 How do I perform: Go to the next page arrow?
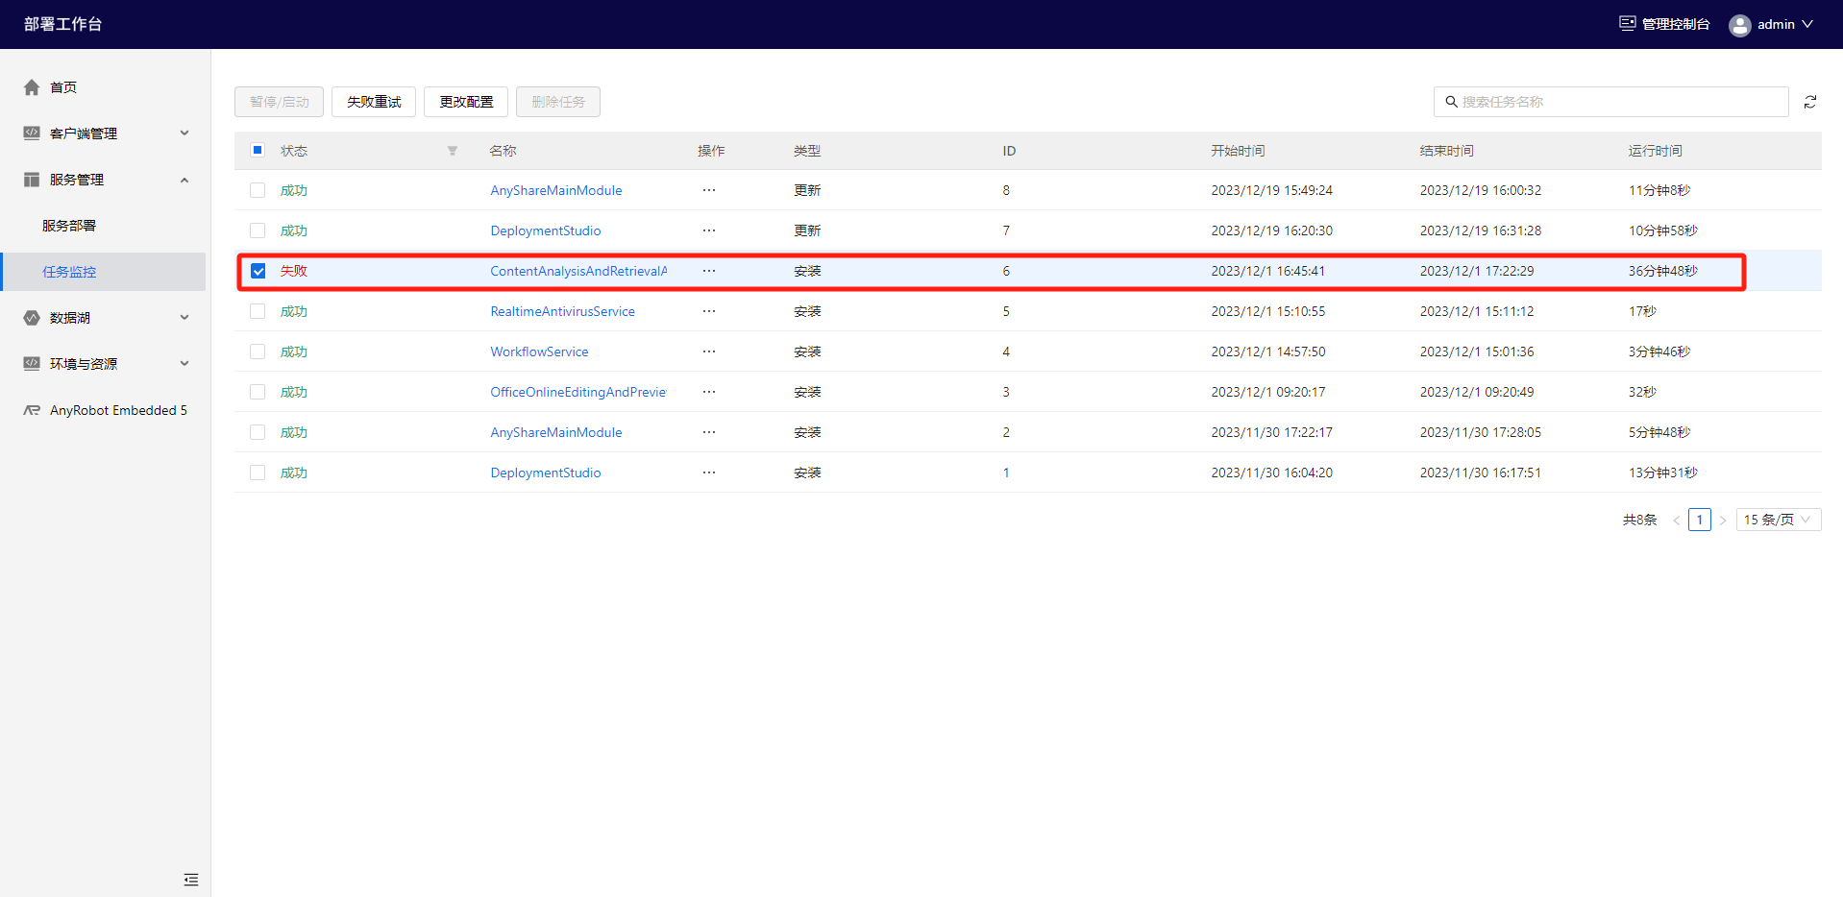pos(1723,520)
